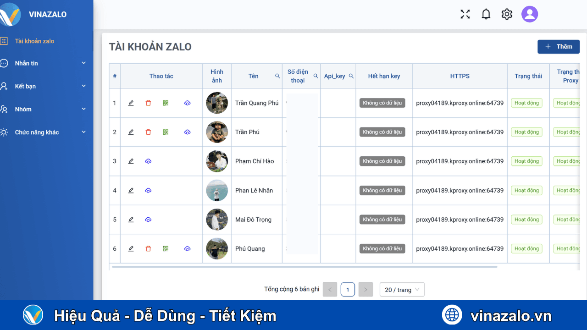This screenshot has width=587, height=330.
Task: Edit the Phú Quang account
Action: [x=131, y=248]
